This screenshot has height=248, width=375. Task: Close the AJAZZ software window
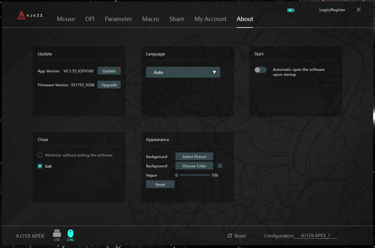(359, 10)
